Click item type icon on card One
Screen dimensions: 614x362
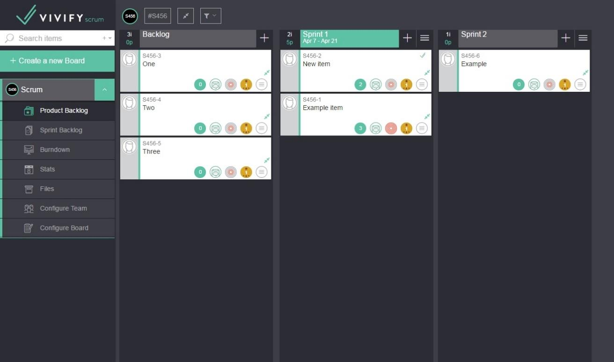[x=215, y=85]
